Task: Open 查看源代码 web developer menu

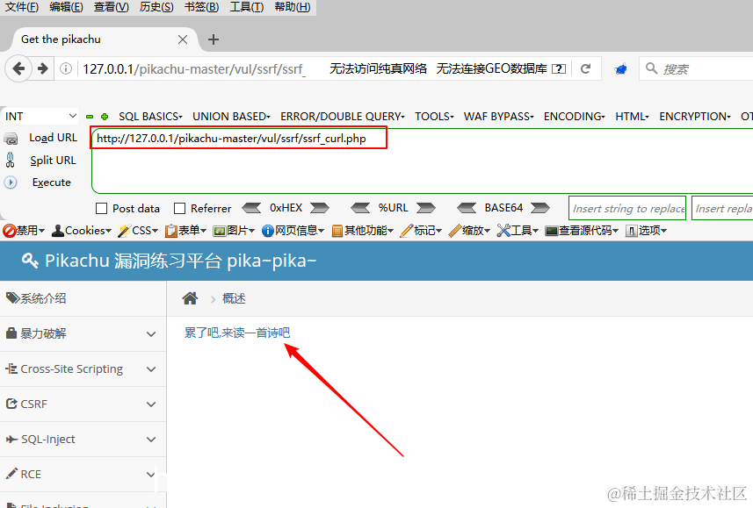Action: pyautogui.click(x=582, y=231)
